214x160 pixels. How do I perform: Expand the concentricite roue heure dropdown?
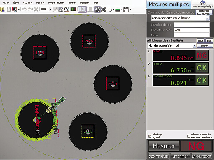pyautogui.click(x=208, y=18)
